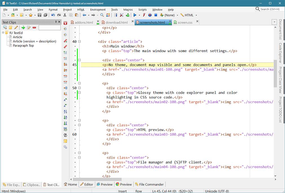
Task: Switch to the File Explorer panel tab
Action: pos(12,185)
